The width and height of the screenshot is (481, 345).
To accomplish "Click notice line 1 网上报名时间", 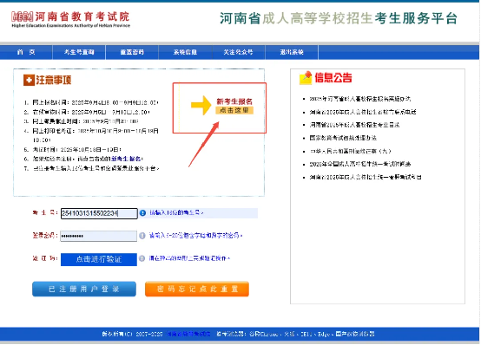I will (x=96, y=102).
